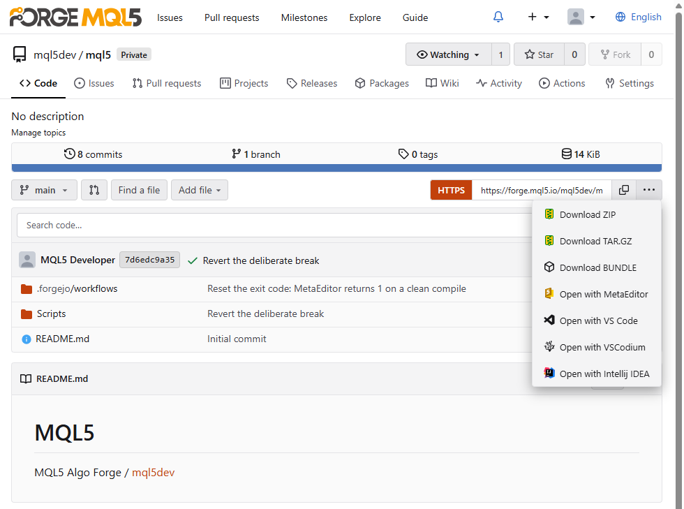Click the Search code field
The width and height of the screenshot is (684, 509).
[275, 226]
